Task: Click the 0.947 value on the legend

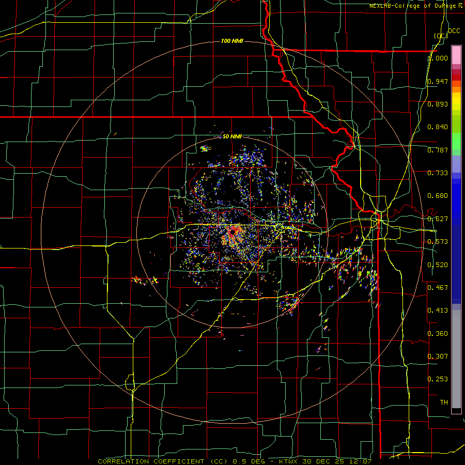Action: [x=438, y=81]
